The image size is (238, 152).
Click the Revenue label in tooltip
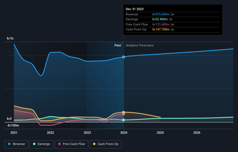132,14
